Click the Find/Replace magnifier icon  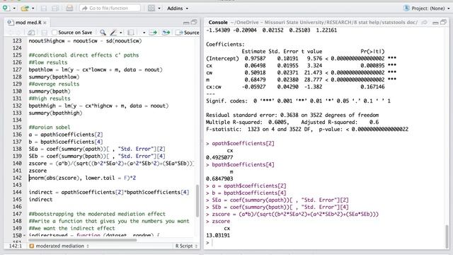[x=103, y=33]
